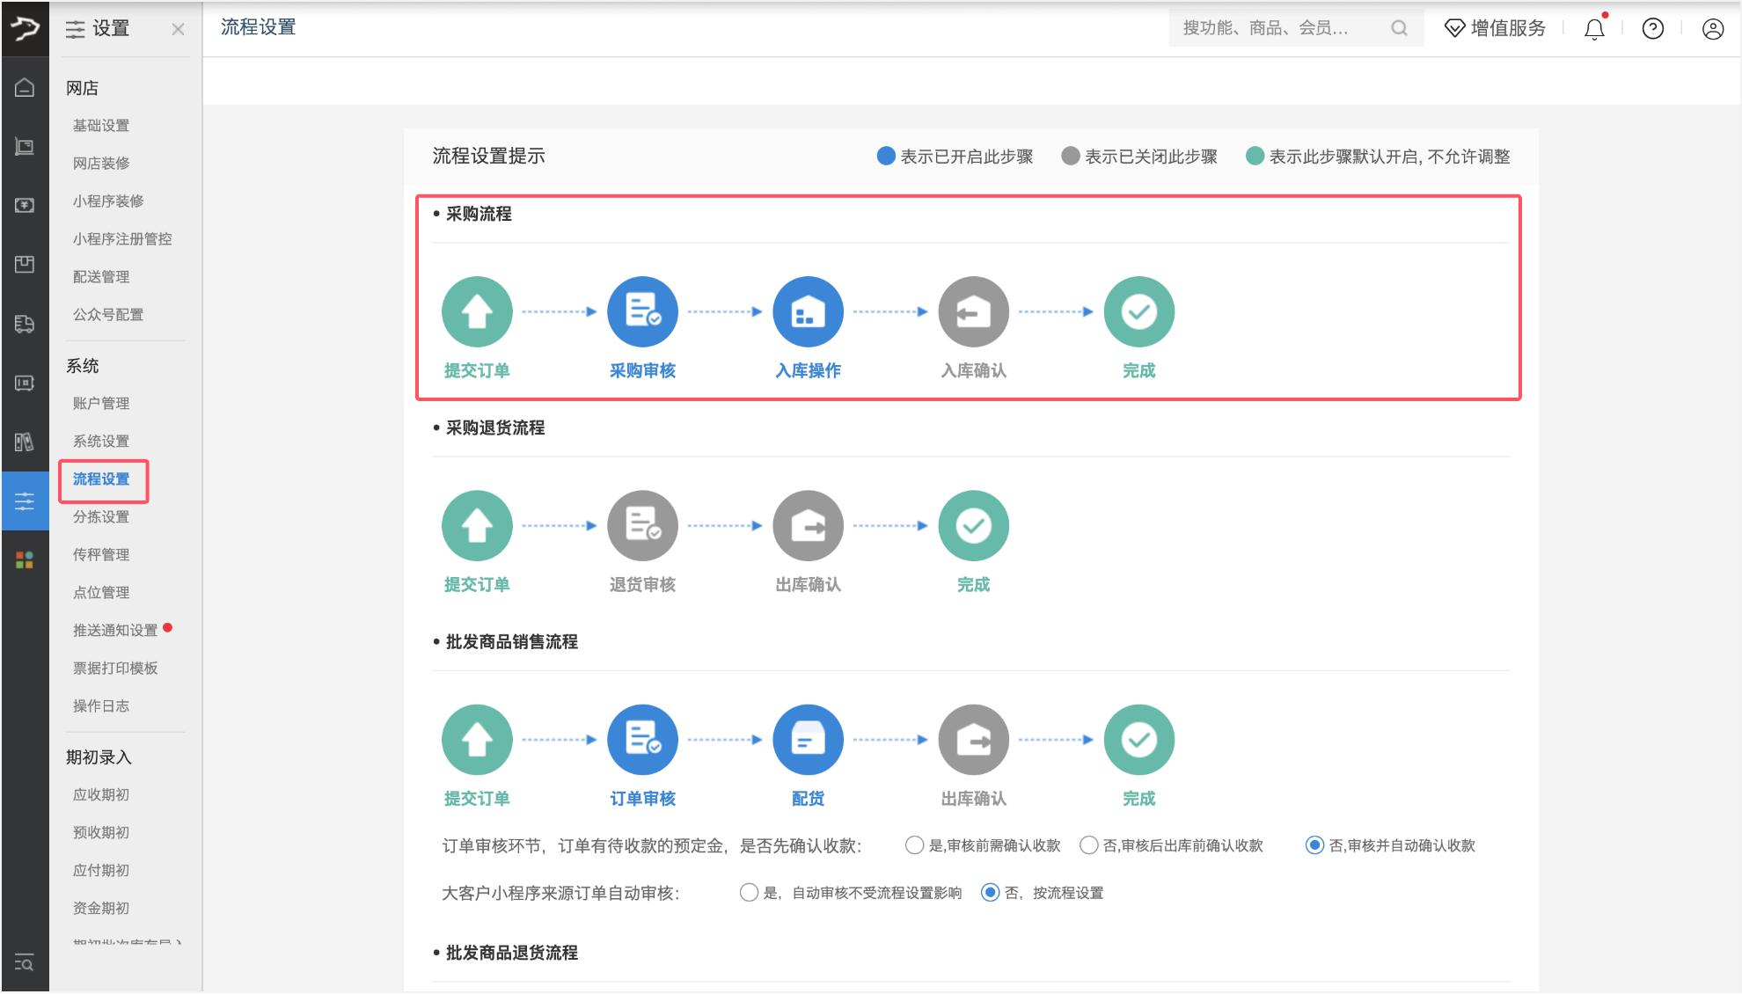
Task: Open 增值服务 link in header
Action: pyautogui.click(x=1496, y=28)
